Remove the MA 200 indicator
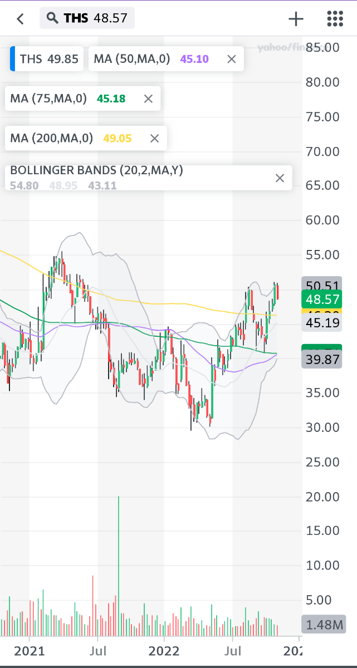357x668 pixels. 155,139
